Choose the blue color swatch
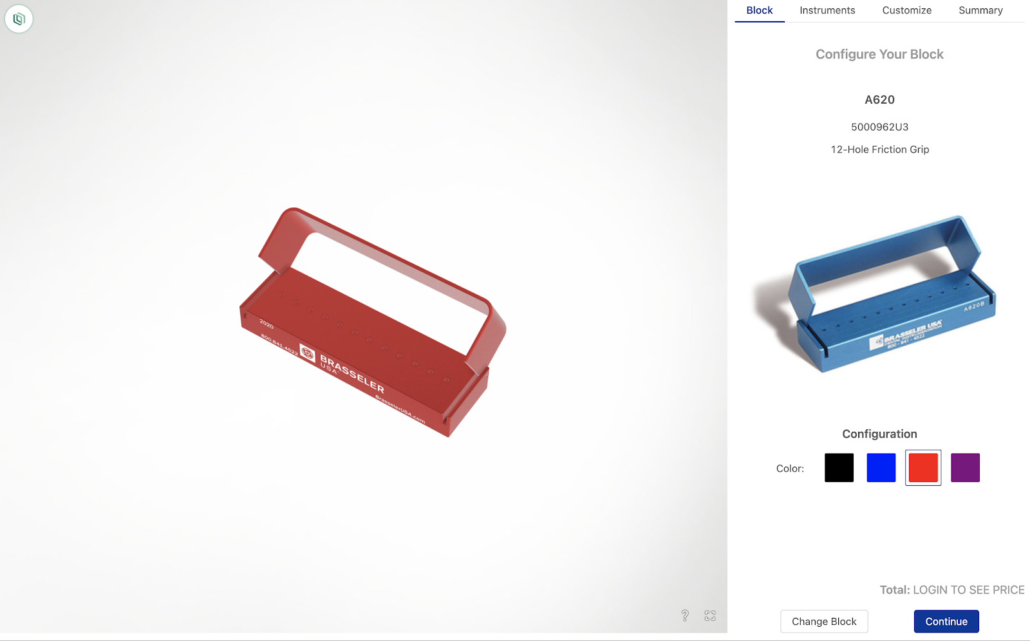This screenshot has height=641, width=1030. click(881, 468)
